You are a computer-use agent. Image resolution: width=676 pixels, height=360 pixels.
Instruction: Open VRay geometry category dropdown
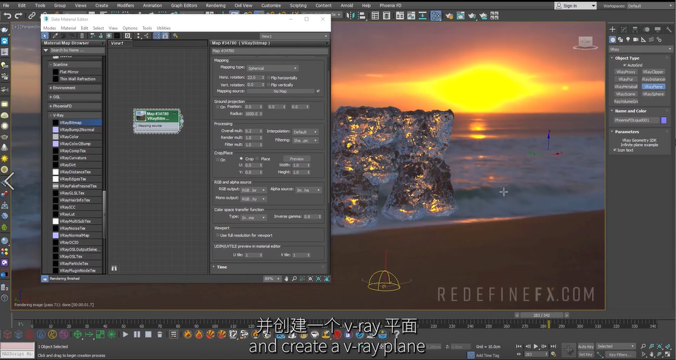640,49
